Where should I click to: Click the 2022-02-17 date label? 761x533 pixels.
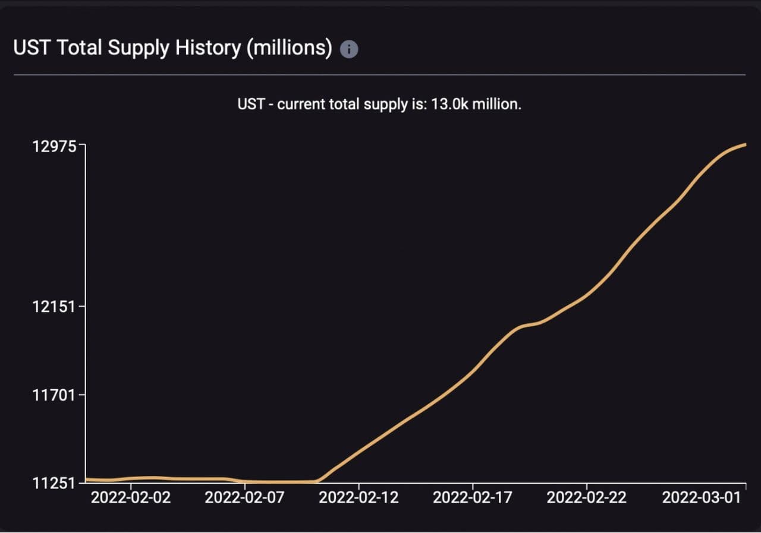[x=473, y=498]
